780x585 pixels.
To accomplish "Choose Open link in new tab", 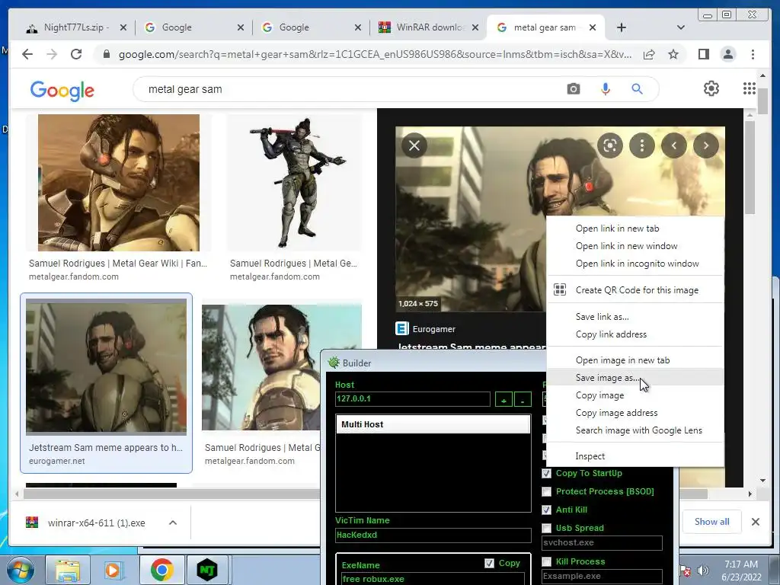I will point(617,229).
